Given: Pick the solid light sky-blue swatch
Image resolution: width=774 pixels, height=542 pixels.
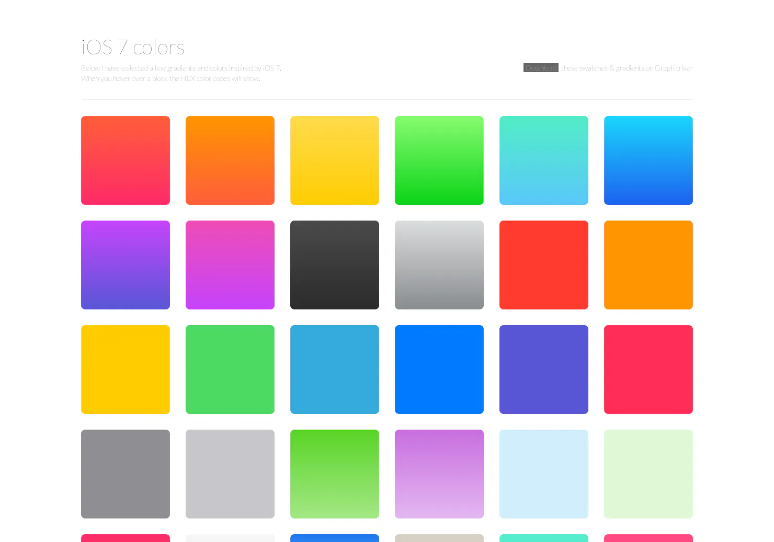Looking at the screenshot, I should click(x=335, y=370).
